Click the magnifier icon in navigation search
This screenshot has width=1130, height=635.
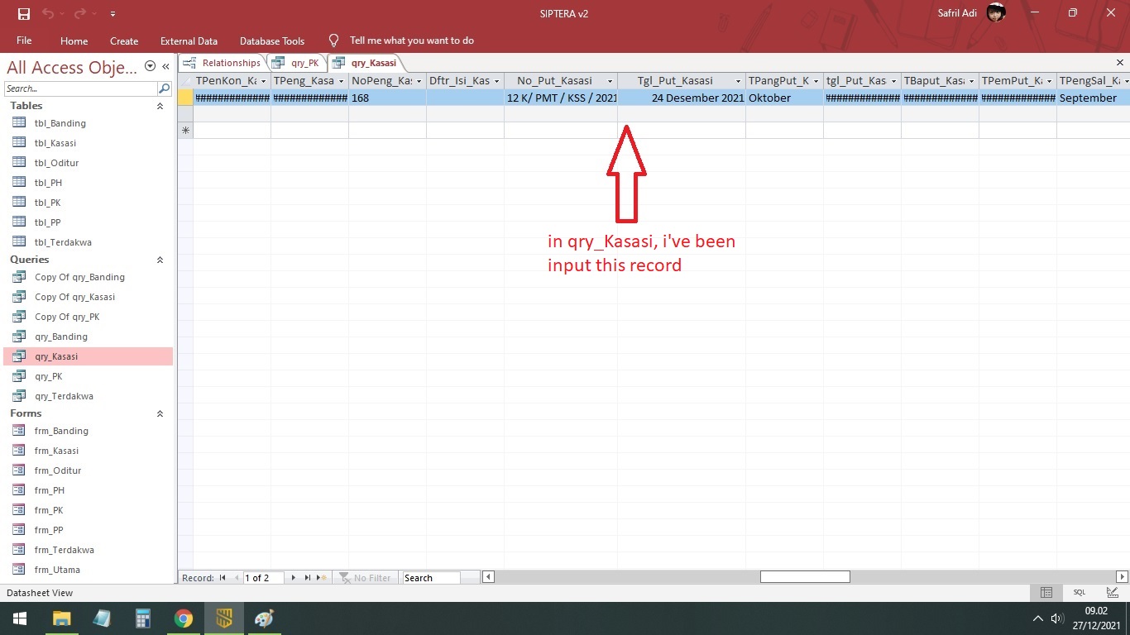pyautogui.click(x=164, y=88)
